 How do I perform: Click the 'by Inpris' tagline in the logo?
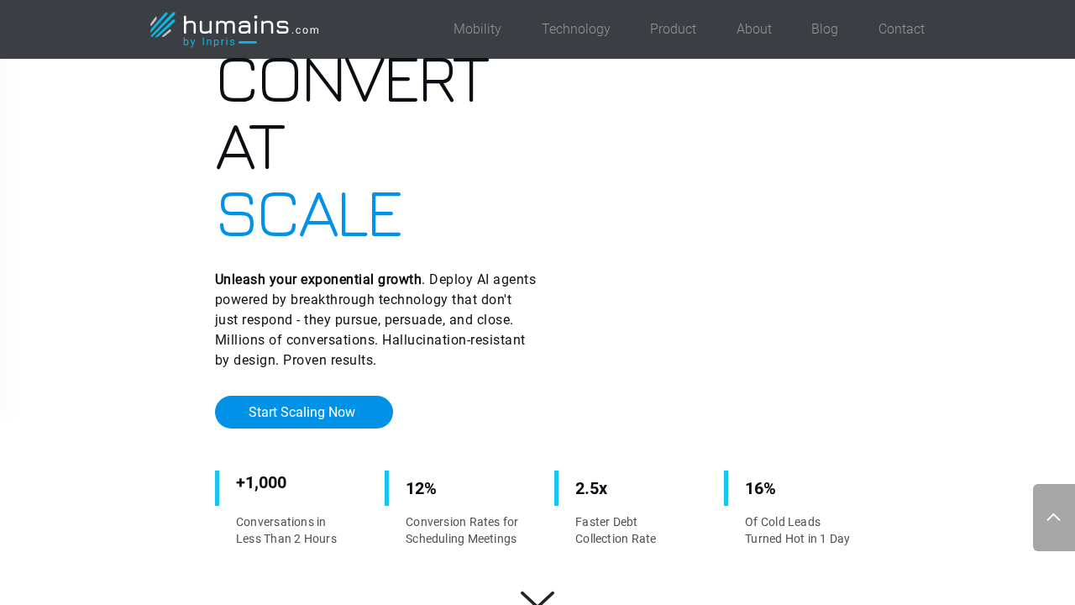210,42
